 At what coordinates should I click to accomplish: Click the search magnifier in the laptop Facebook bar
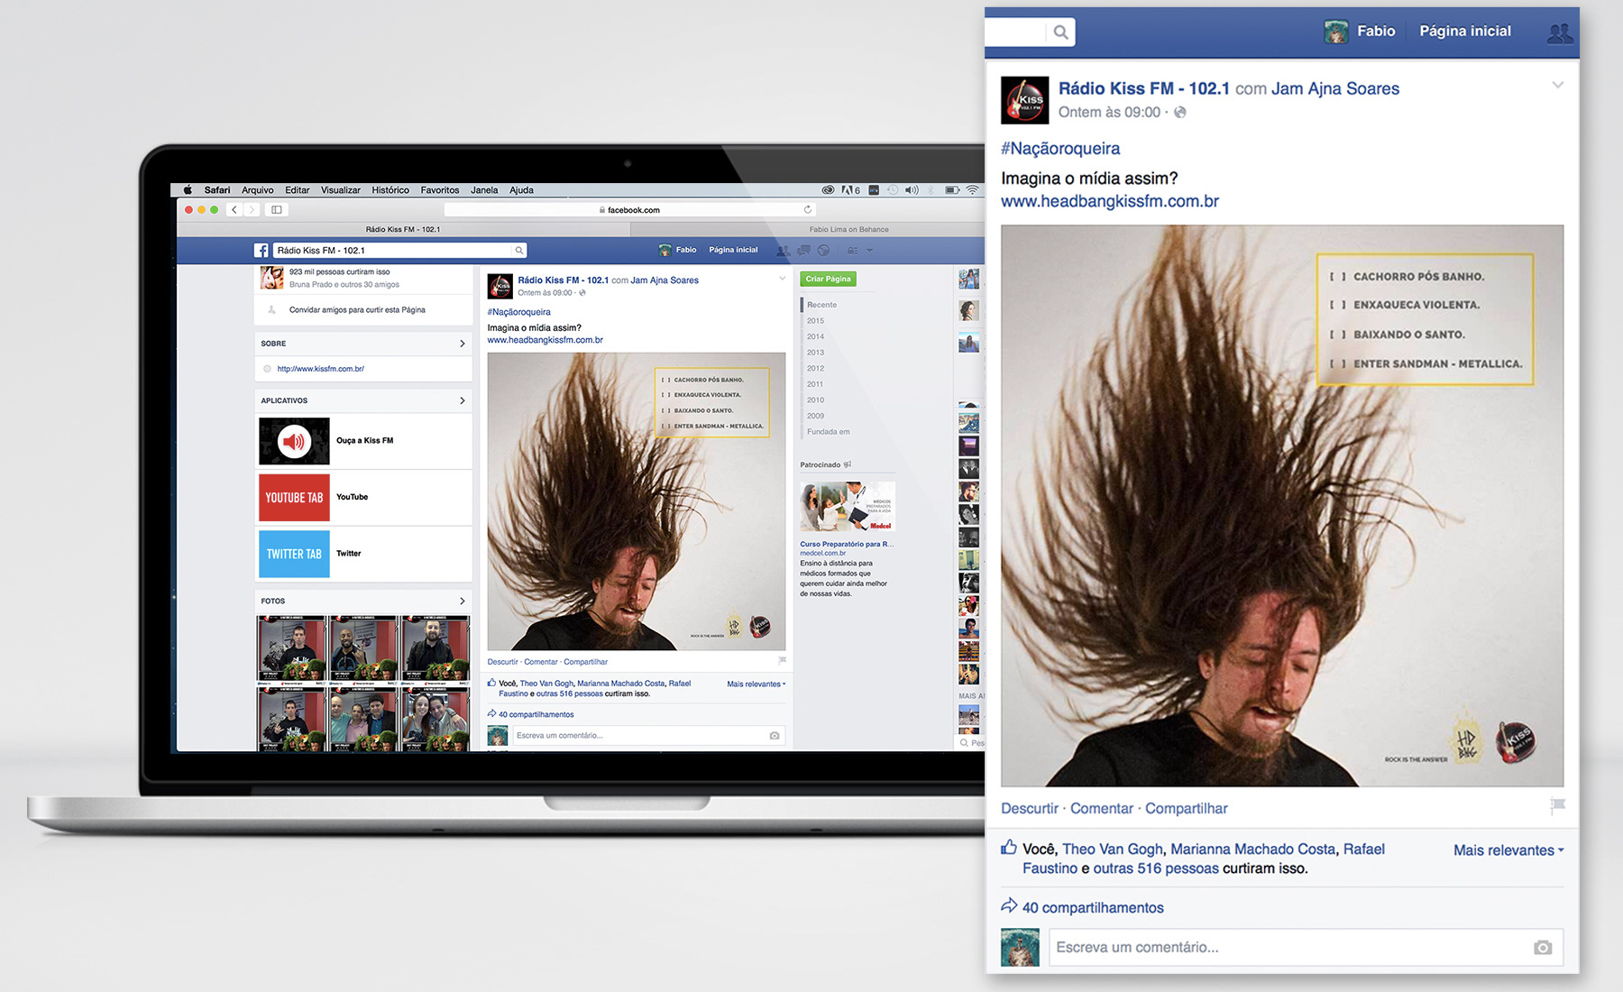tap(519, 251)
